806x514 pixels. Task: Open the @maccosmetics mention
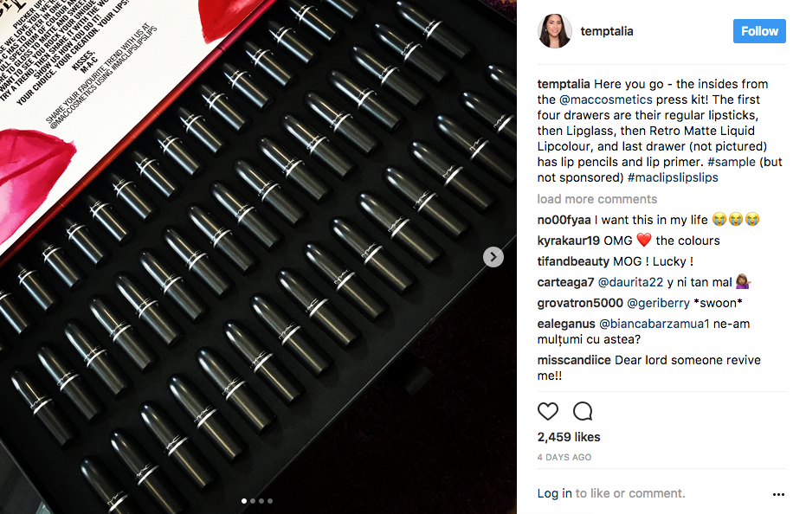pyautogui.click(x=605, y=100)
